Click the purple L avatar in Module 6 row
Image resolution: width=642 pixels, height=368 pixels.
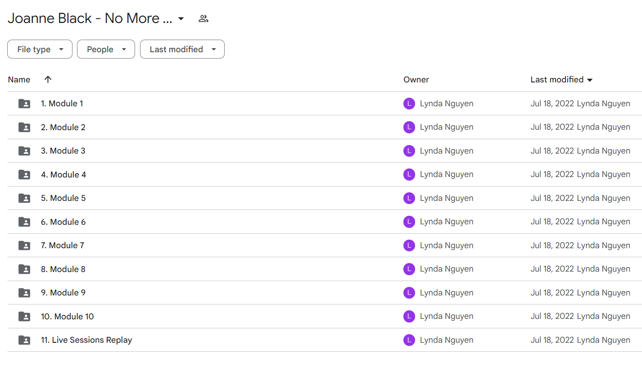[x=409, y=222]
